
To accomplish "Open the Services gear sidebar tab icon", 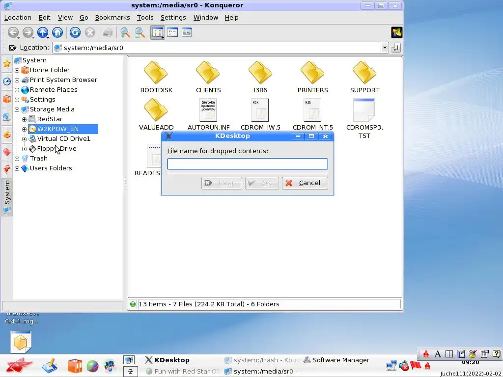I will pos(7,135).
